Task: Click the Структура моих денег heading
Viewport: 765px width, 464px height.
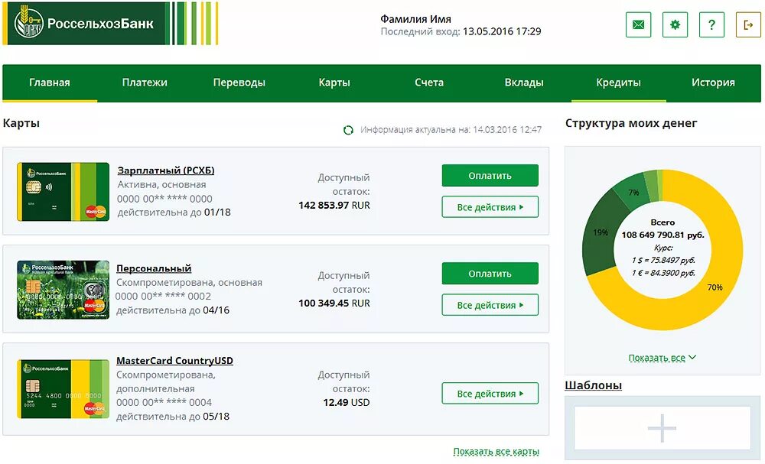Action: (x=631, y=123)
